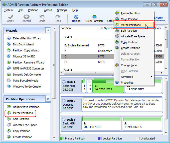Open the Wizard menu

click(x=48, y=10)
